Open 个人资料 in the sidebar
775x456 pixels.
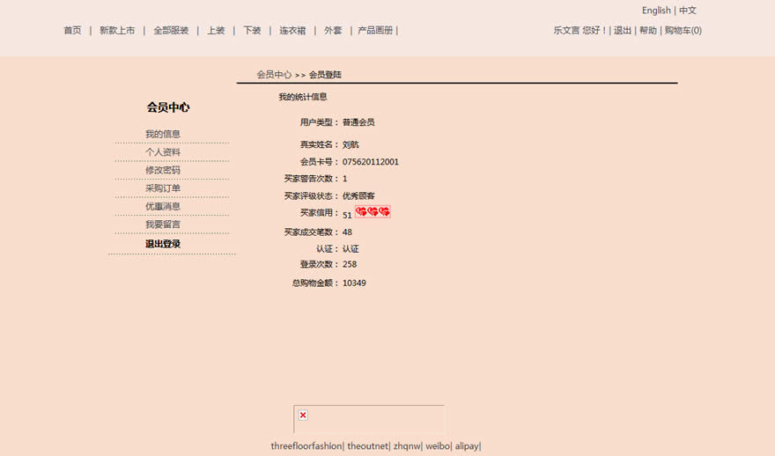pyautogui.click(x=163, y=152)
